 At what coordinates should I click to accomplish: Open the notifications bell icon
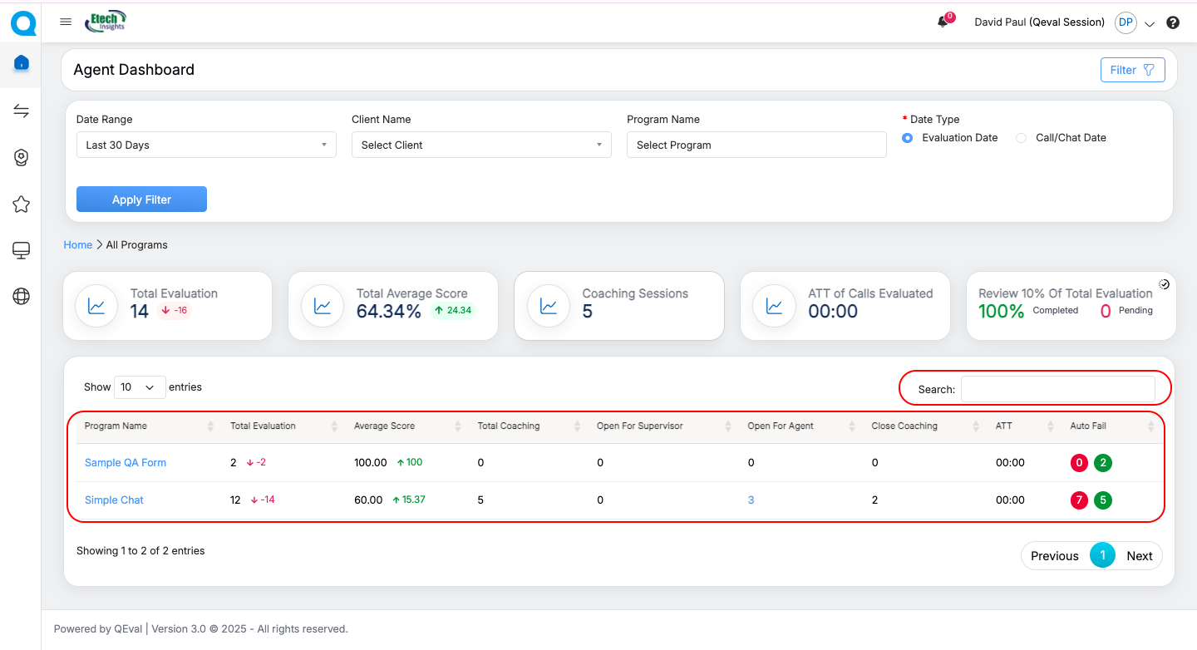point(943,22)
